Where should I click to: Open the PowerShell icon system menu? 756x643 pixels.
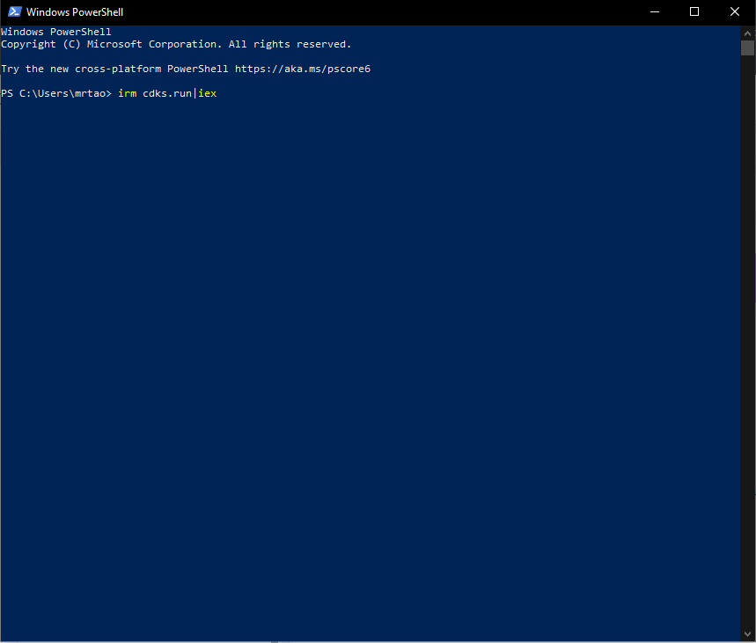[x=14, y=12]
